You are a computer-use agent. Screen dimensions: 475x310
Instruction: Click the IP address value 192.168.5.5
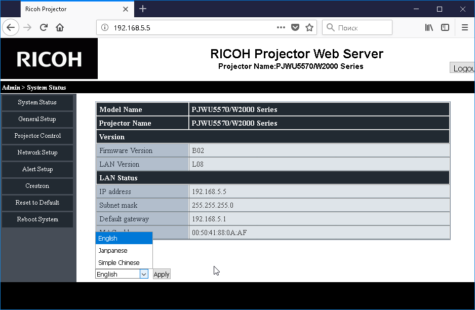point(209,191)
